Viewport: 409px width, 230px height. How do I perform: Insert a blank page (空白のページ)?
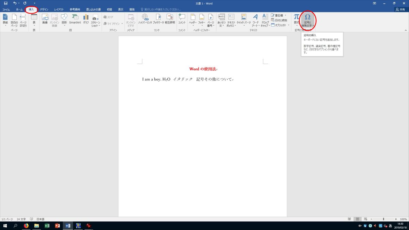click(14, 20)
